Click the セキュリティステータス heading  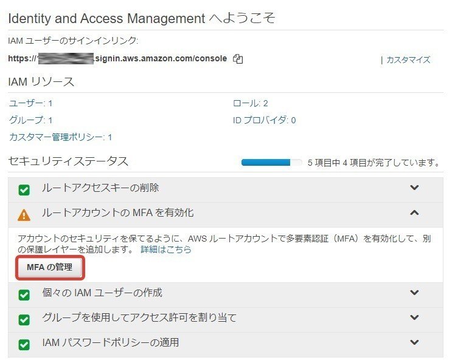click(68, 161)
